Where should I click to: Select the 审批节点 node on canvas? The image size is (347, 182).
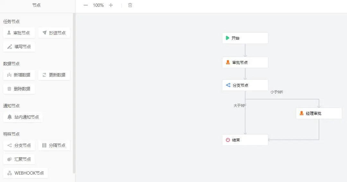(x=245, y=62)
